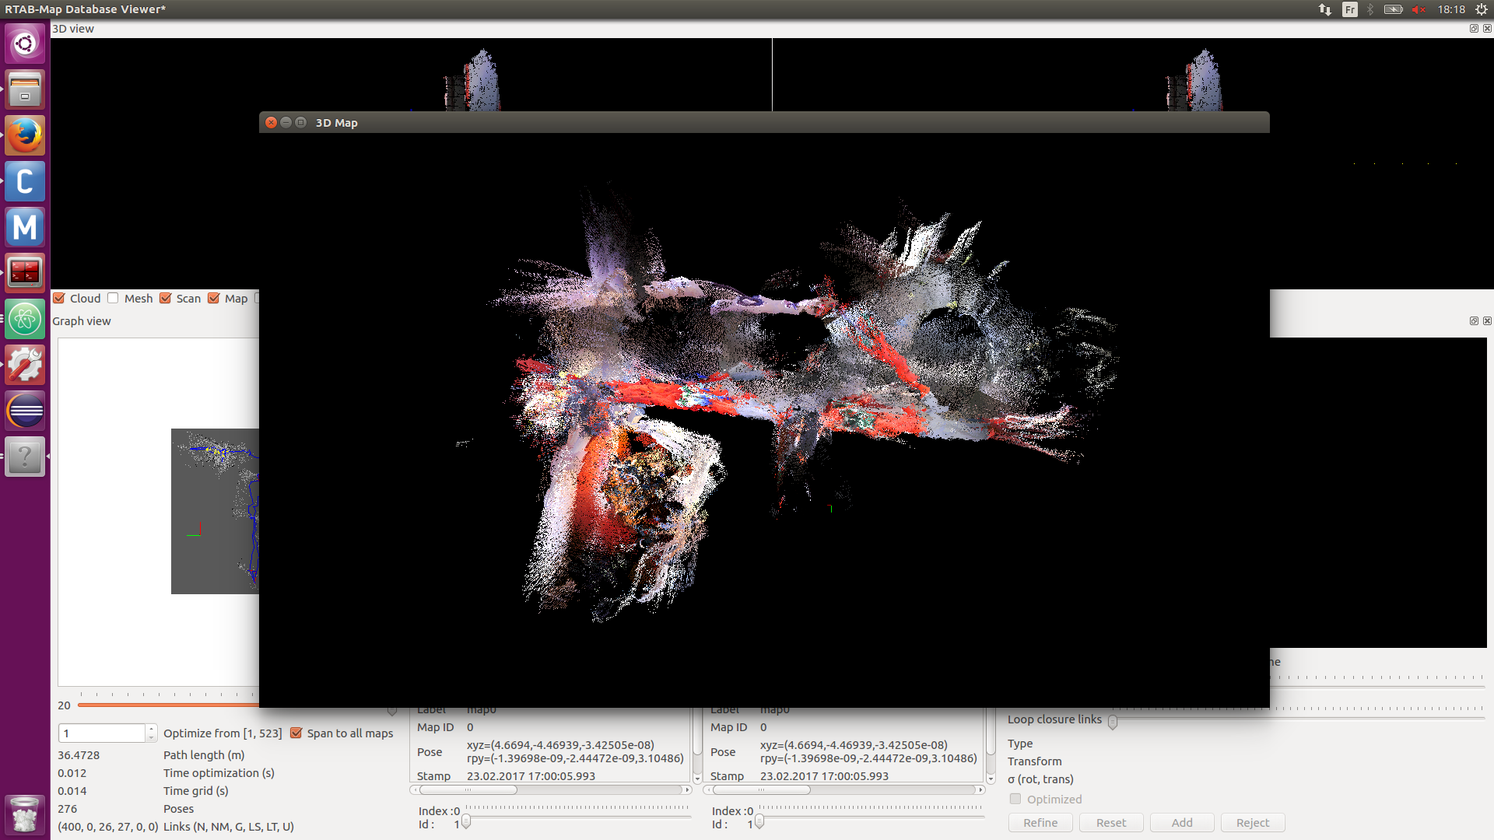Viewport: 1494px width, 840px height.
Task: Toggle the Scan checkbox
Action: (166, 299)
